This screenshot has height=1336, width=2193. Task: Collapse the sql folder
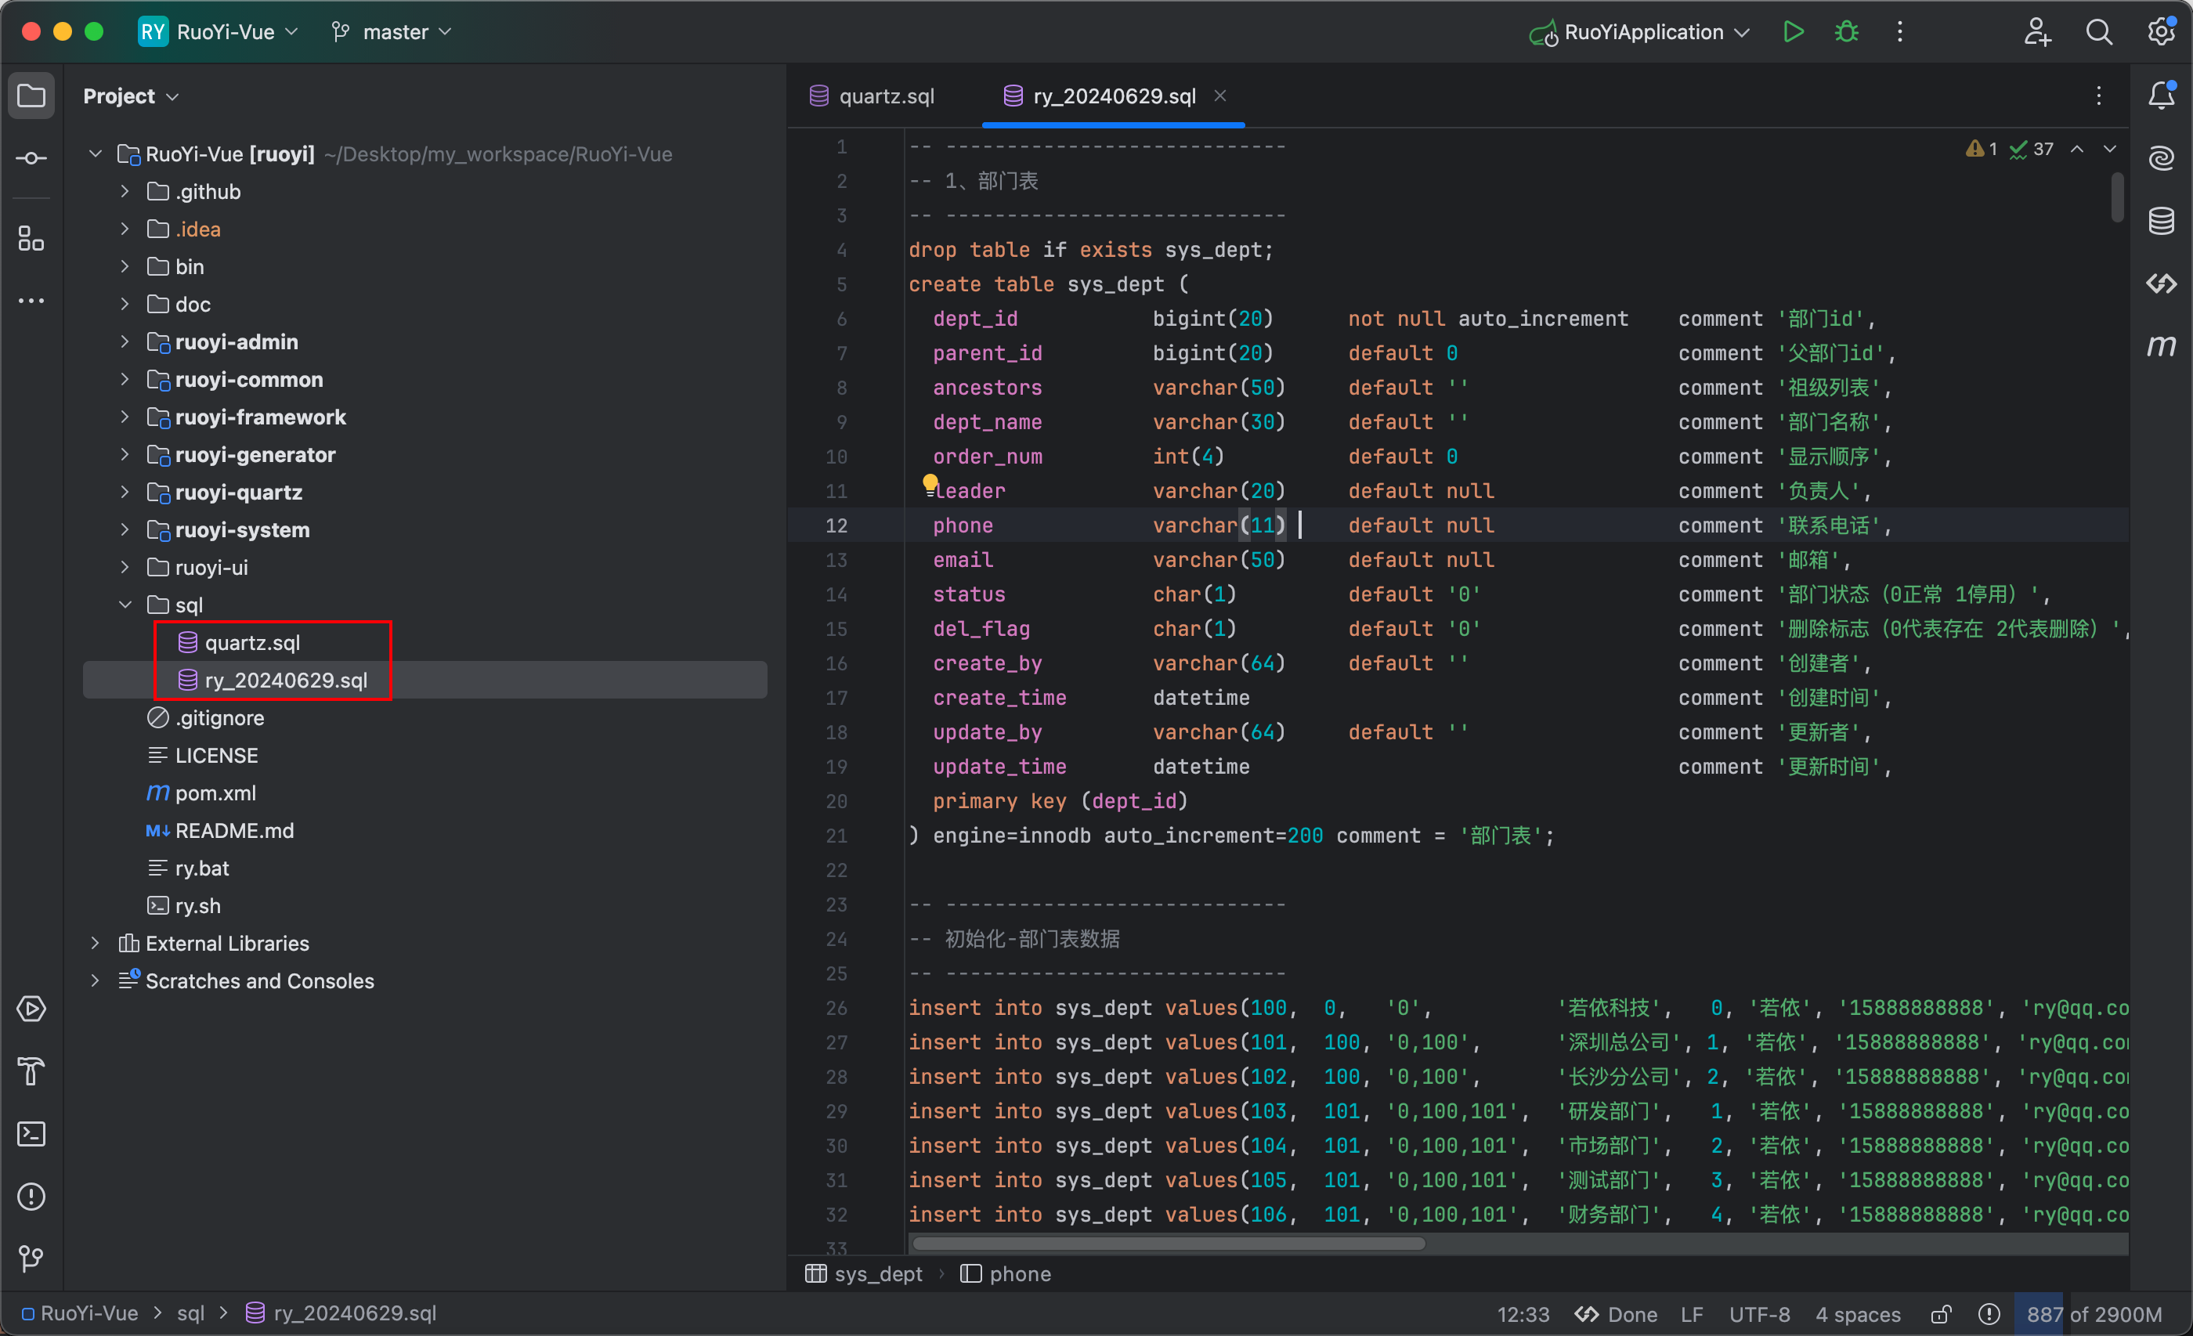(125, 605)
